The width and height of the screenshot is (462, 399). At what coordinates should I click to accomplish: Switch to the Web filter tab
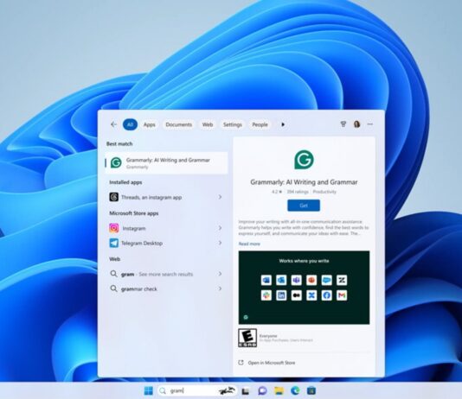tap(208, 124)
